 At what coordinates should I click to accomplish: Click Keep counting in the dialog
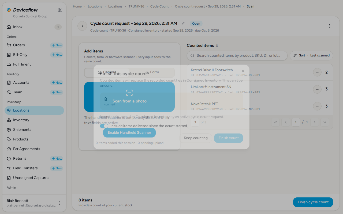pyautogui.click(x=196, y=138)
